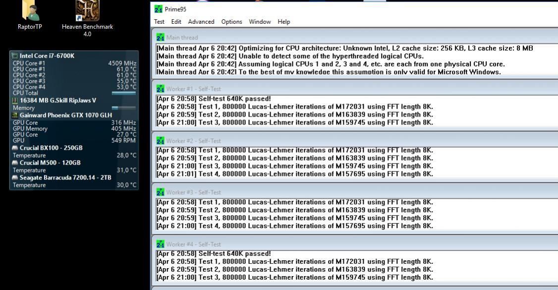Click the CPU Core #4 53,0 °C row
Viewport: 558px width, 290px height.
[x=74, y=87]
